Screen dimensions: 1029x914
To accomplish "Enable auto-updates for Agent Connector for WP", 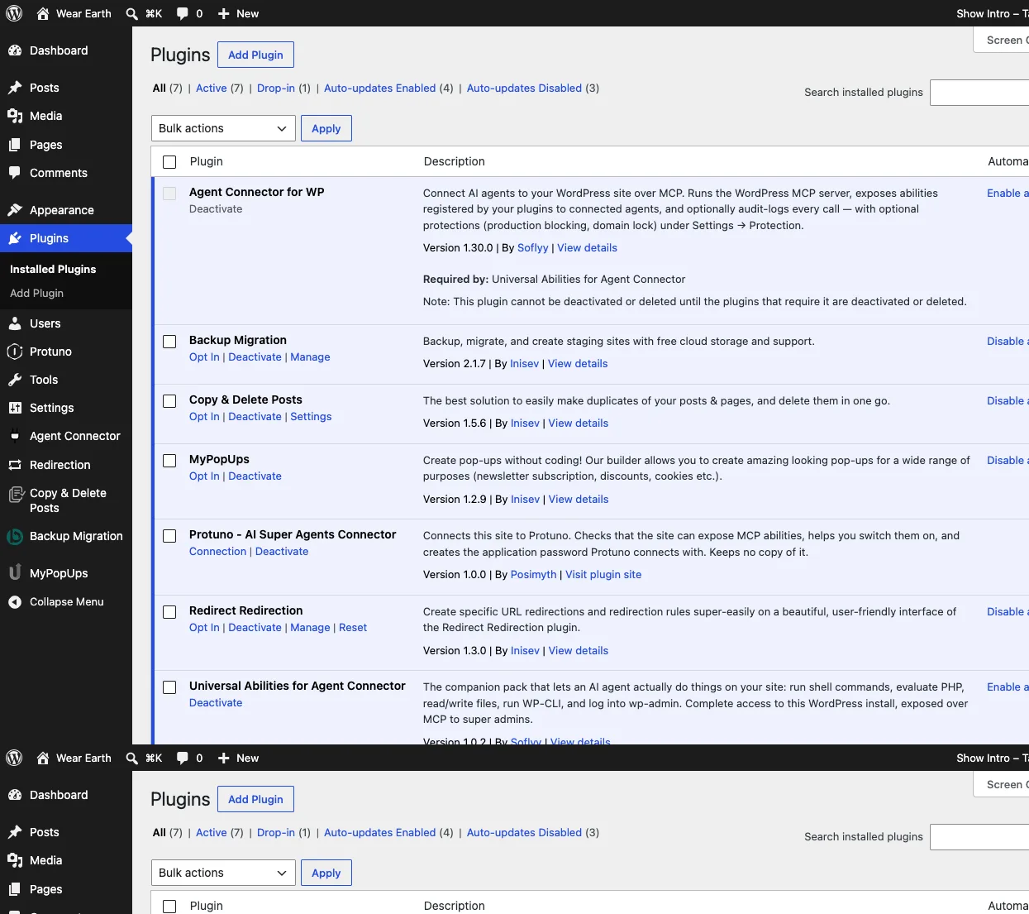I will 1008,193.
